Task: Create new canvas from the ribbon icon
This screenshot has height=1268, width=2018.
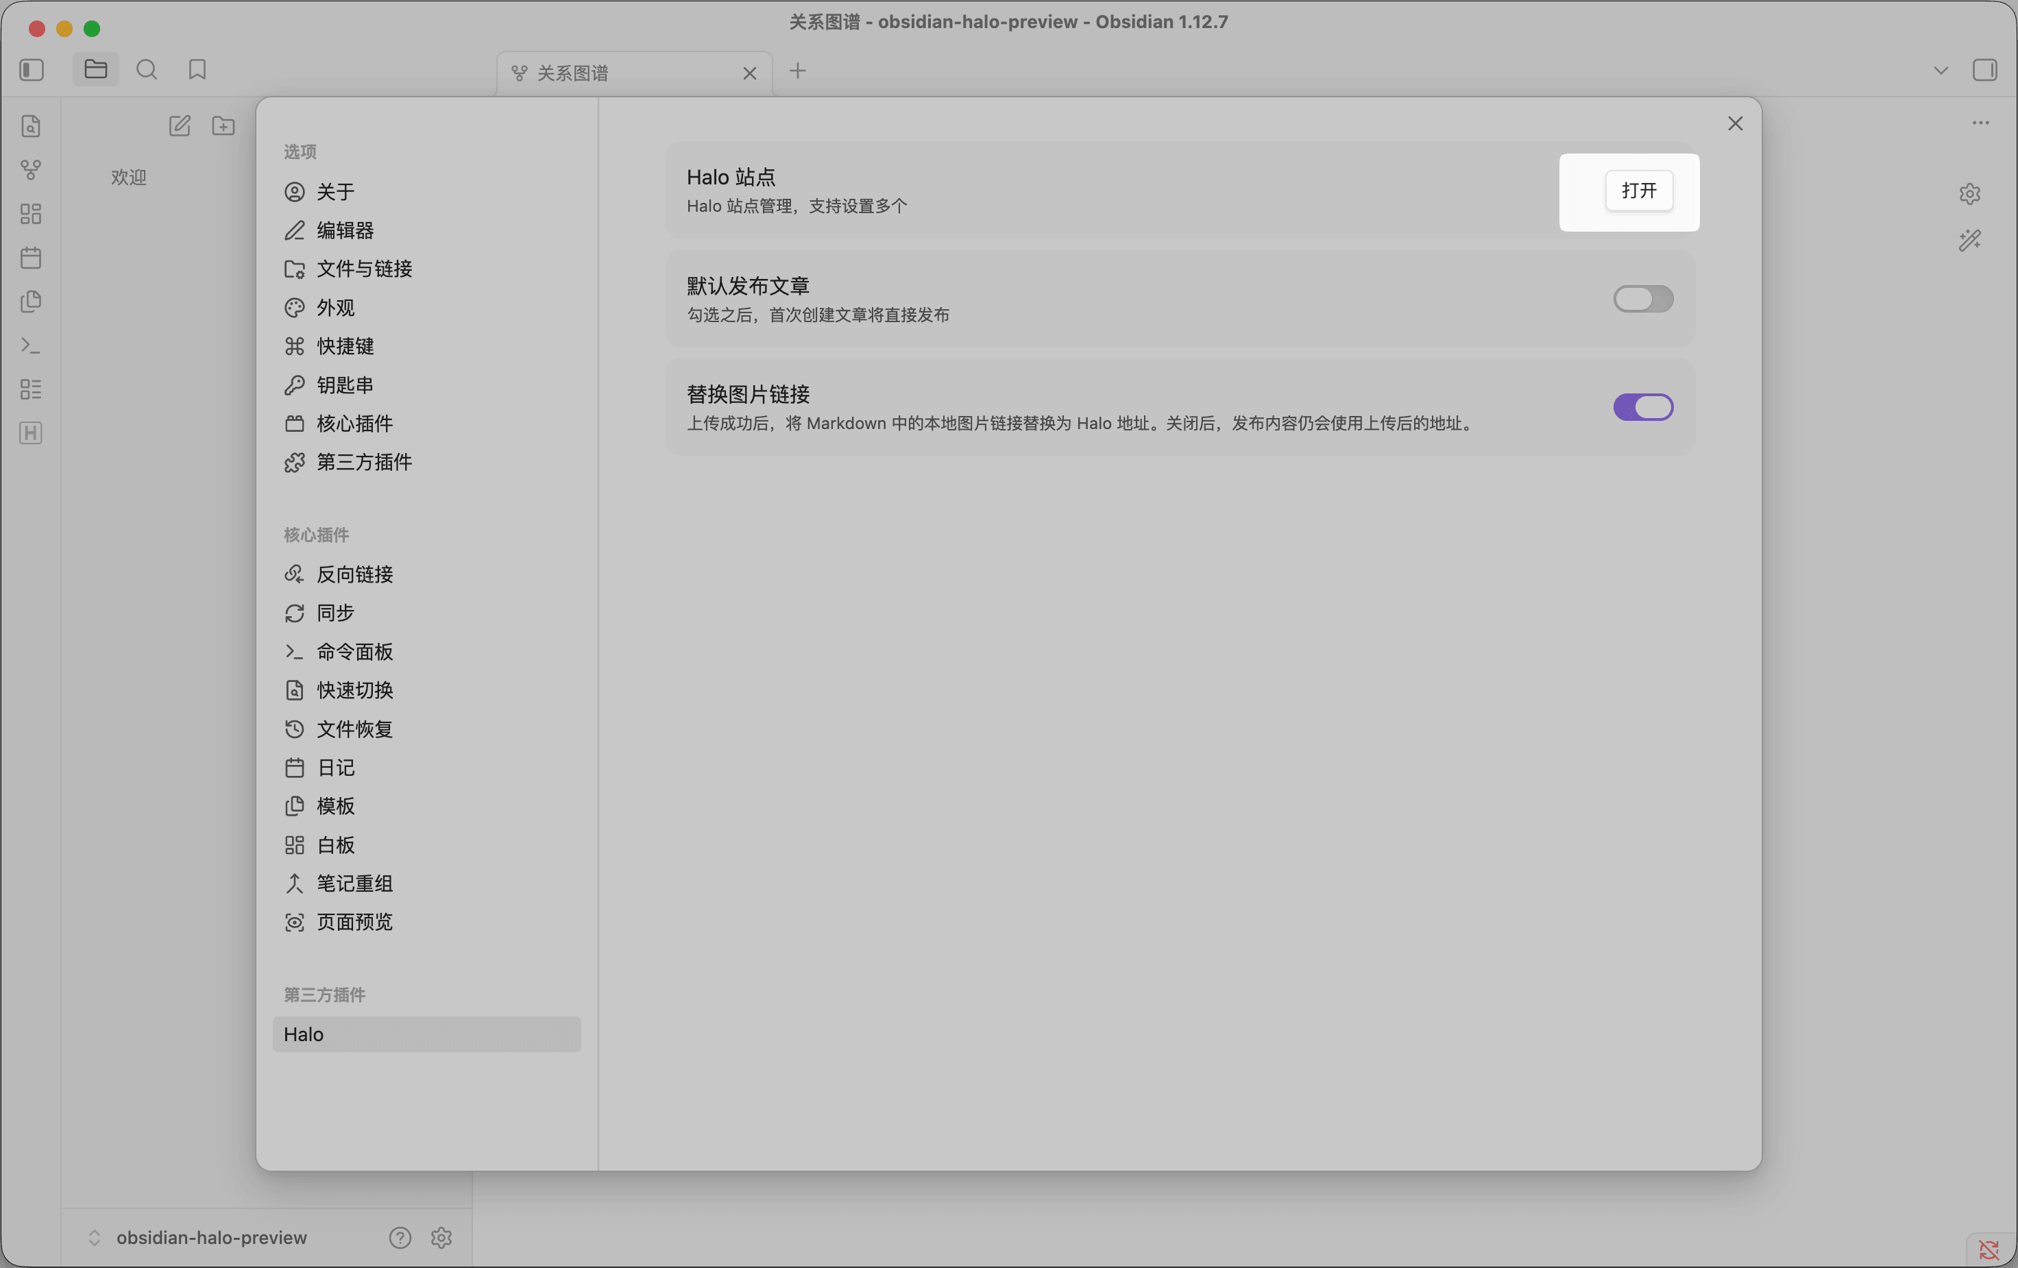Action: (31, 214)
